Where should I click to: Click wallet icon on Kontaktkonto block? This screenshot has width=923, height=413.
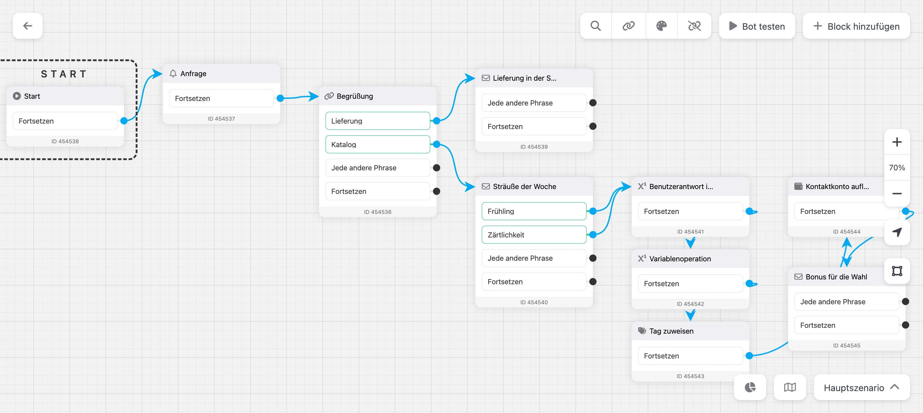[x=798, y=186]
